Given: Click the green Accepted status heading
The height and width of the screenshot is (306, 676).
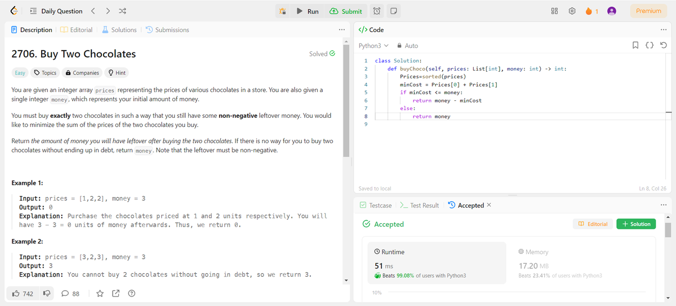Looking at the screenshot, I should click(x=384, y=224).
